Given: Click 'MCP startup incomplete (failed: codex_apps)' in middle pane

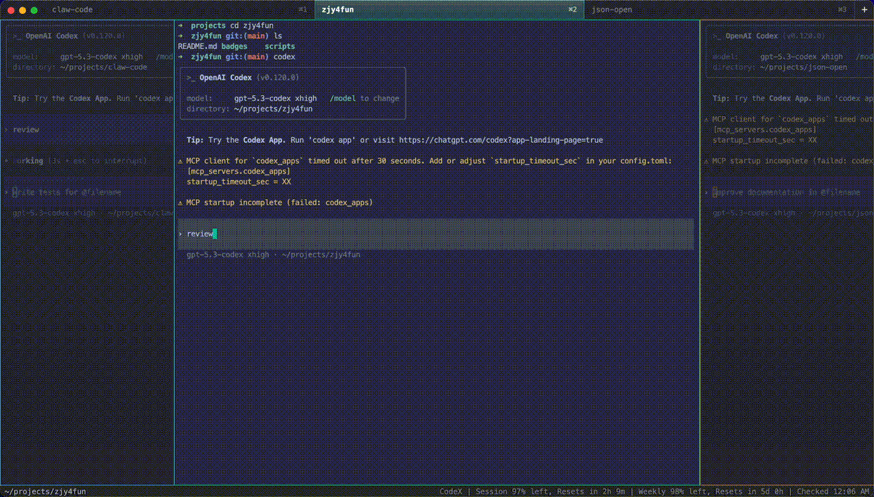Looking at the screenshot, I should [x=279, y=203].
